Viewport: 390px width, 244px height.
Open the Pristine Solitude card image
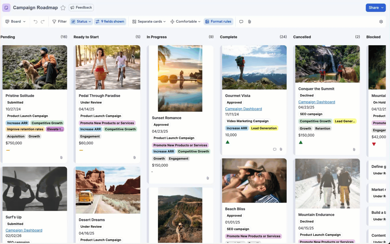click(x=35, y=67)
